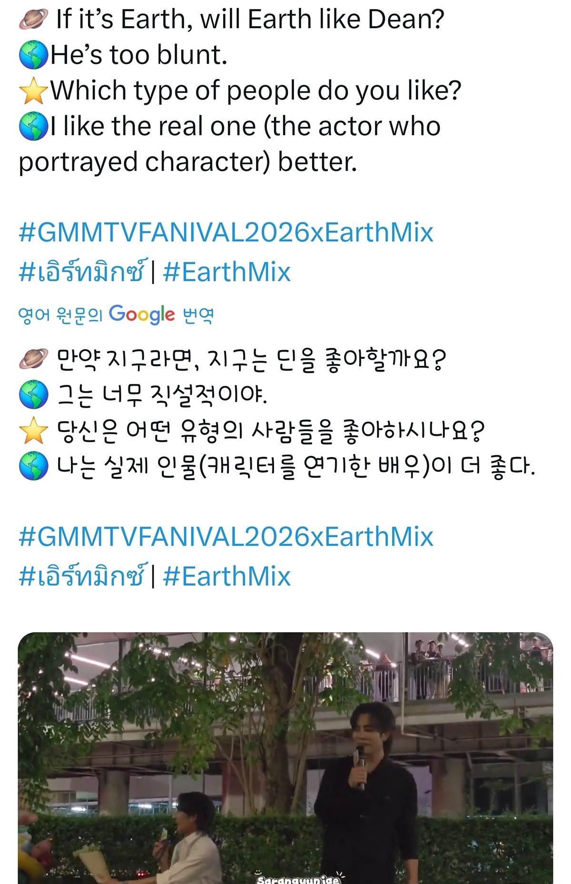Screen dimensions: 571x884
Task: Tap the "번역" label after the Google logo
Action: [198, 315]
